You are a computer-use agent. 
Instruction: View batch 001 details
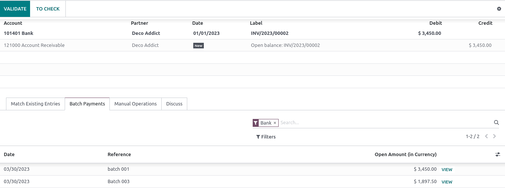pyautogui.click(x=447, y=170)
